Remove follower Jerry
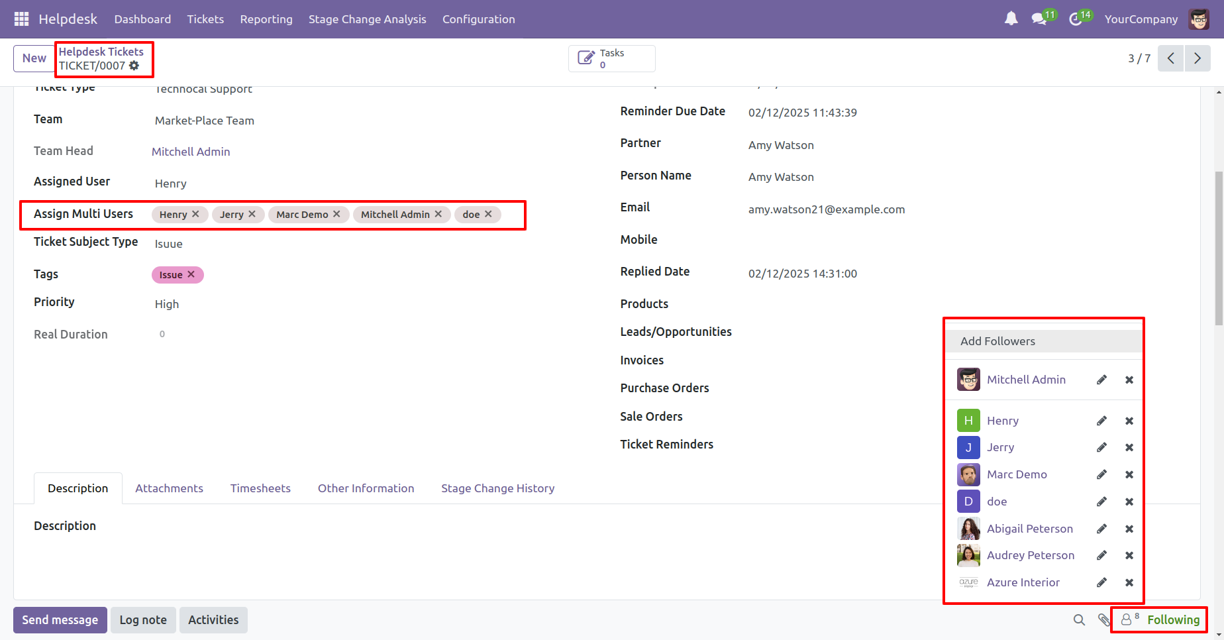This screenshot has height=640, width=1224. tap(1129, 448)
